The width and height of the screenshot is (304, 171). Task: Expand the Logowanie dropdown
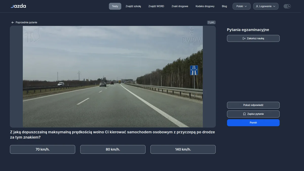tap(266, 6)
